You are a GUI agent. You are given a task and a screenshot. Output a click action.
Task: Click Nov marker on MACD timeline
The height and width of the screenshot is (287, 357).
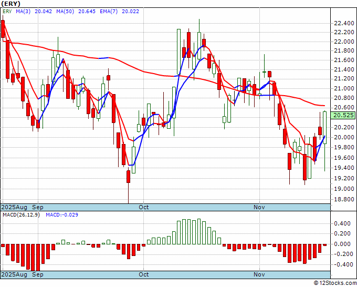pos(259,274)
